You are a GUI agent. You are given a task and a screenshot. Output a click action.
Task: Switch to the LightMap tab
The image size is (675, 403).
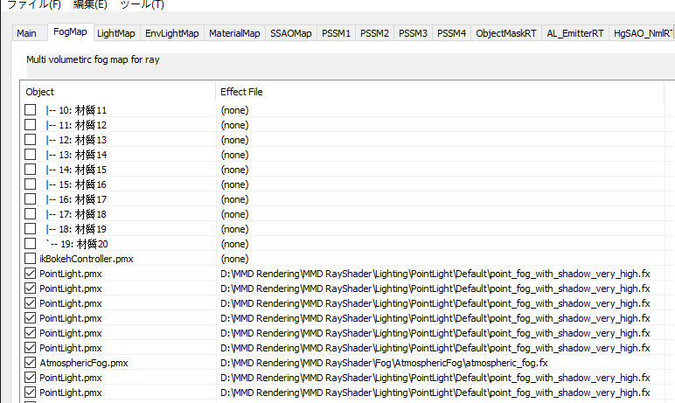coord(115,33)
